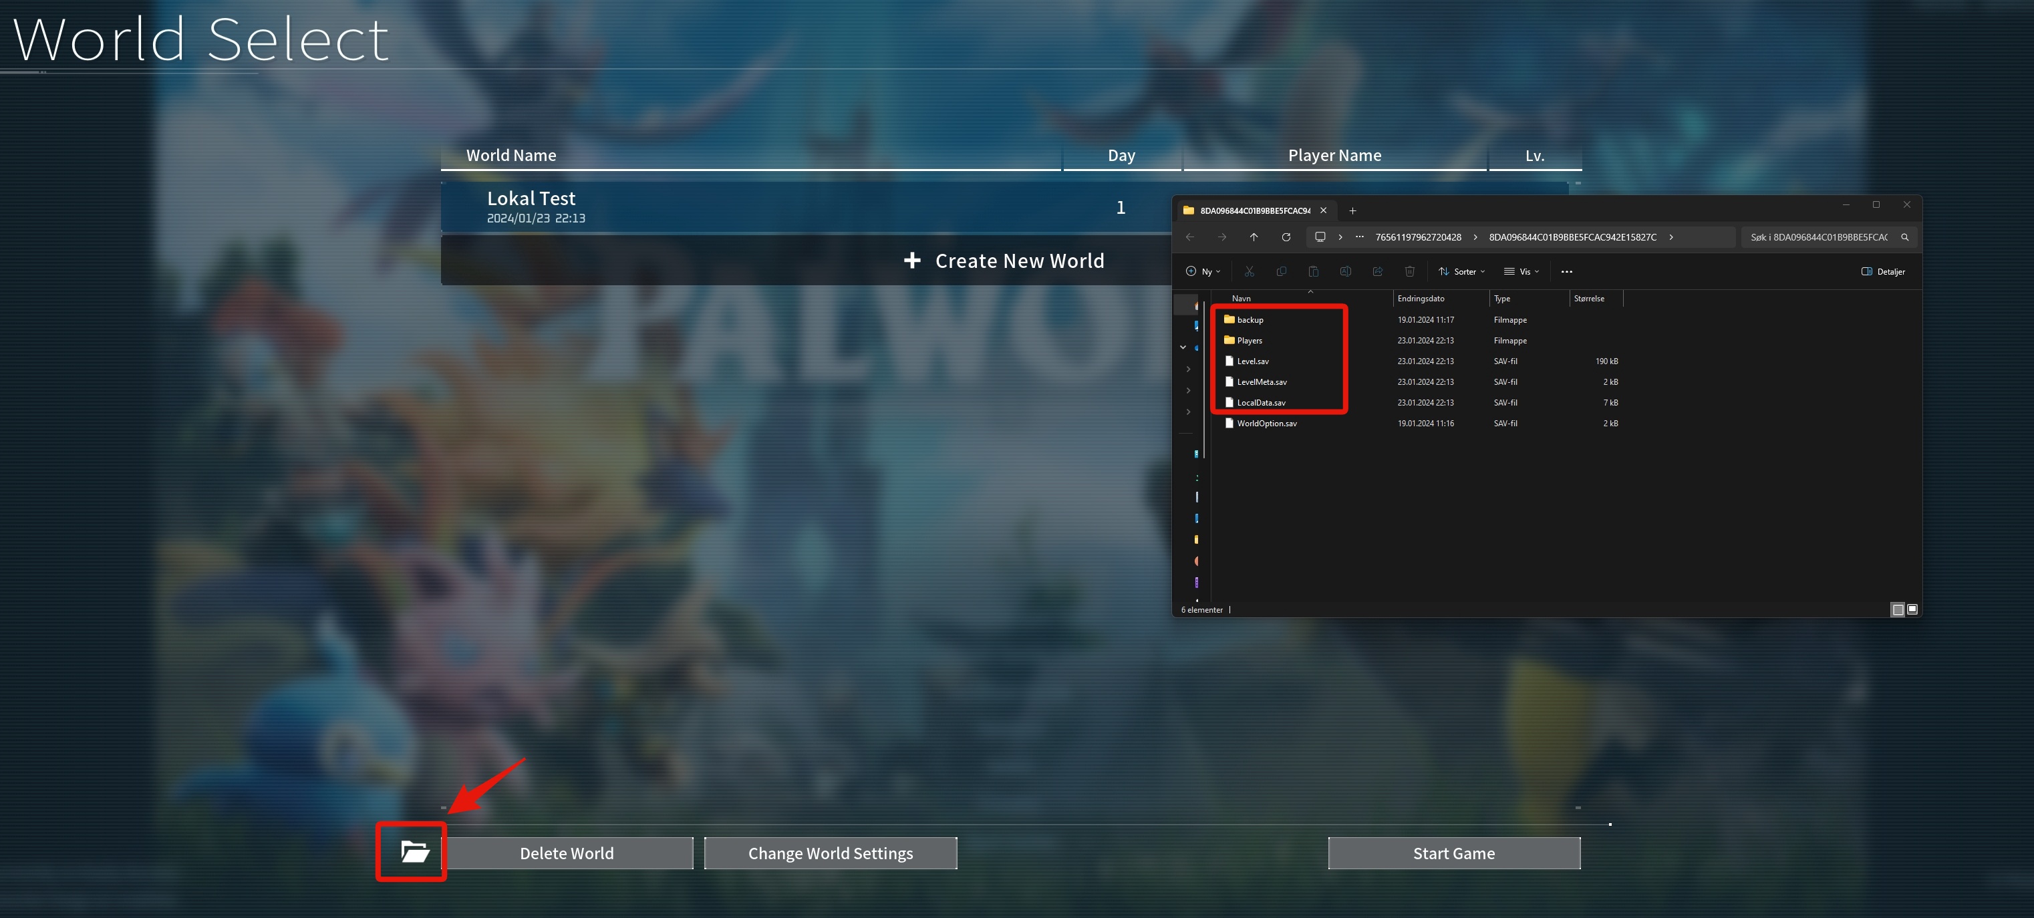Click the 8DA096844C01B9BBE5FCAC942E15827C breadcrumb

coord(1573,237)
